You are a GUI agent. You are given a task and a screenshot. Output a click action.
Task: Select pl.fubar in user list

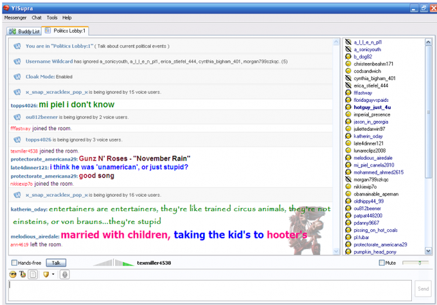click(x=361, y=237)
